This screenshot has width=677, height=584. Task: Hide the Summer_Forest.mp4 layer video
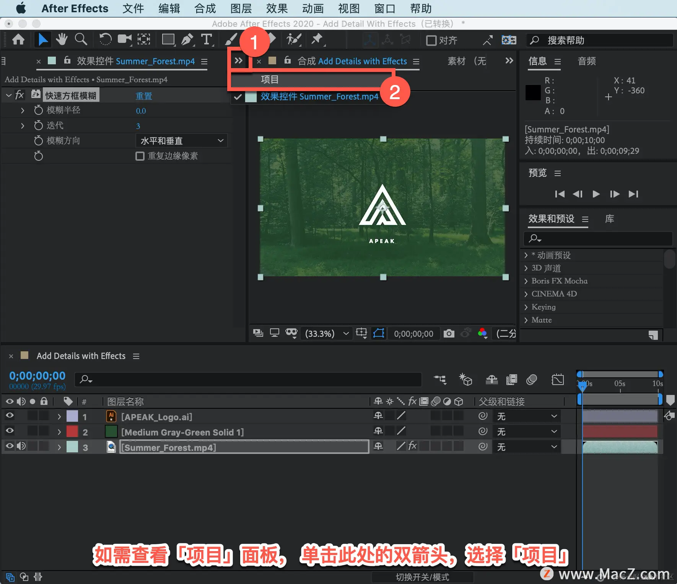coord(10,447)
